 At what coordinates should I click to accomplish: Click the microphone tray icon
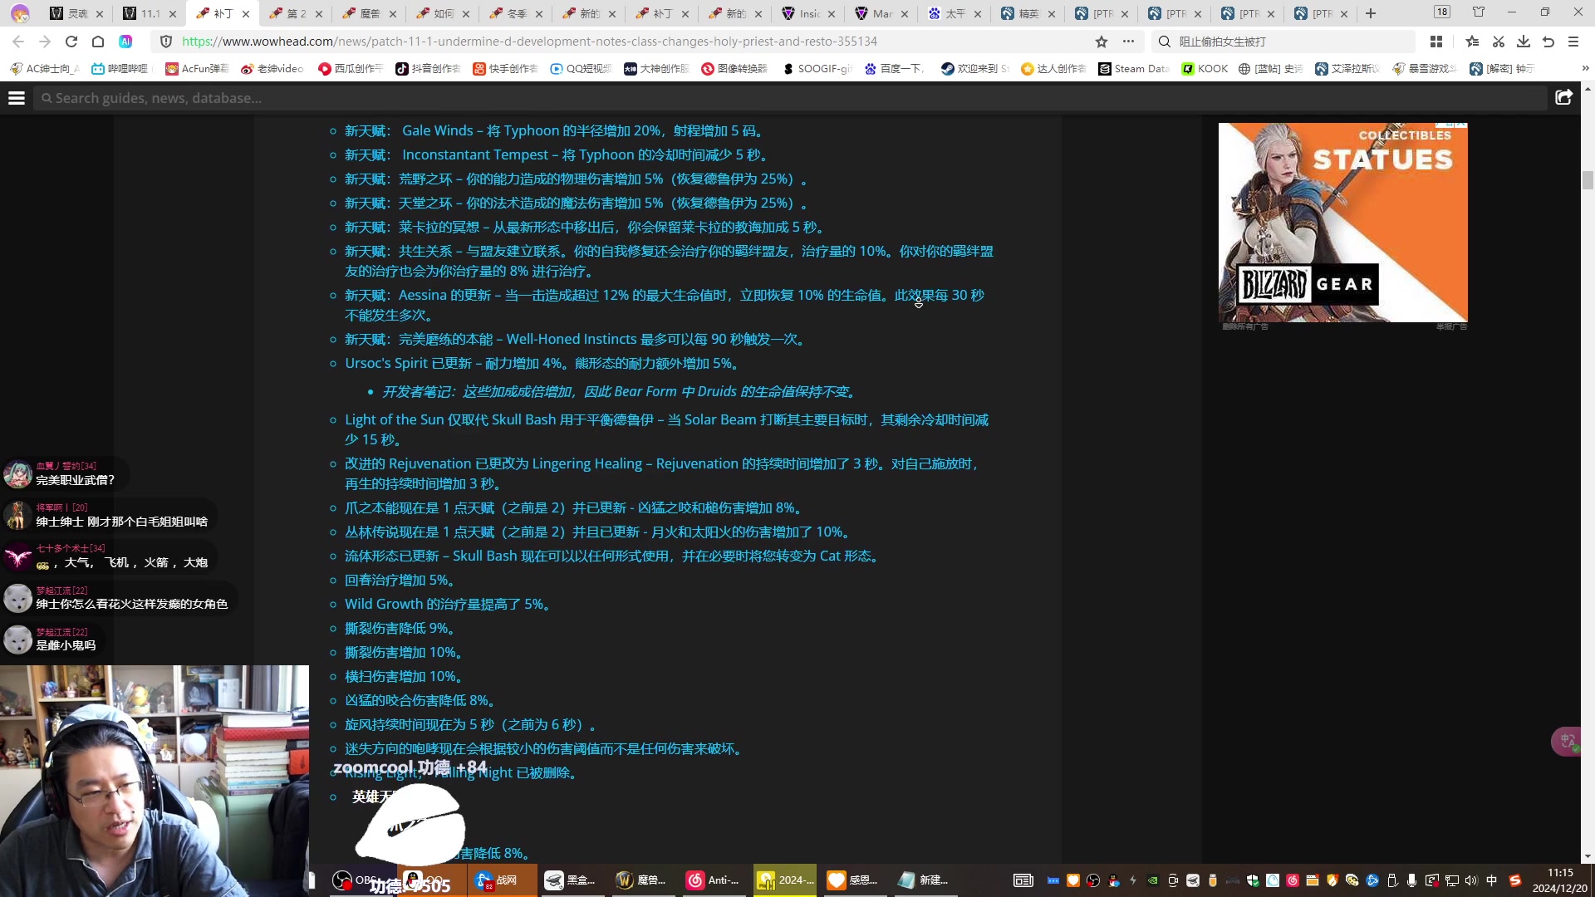point(1411,880)
